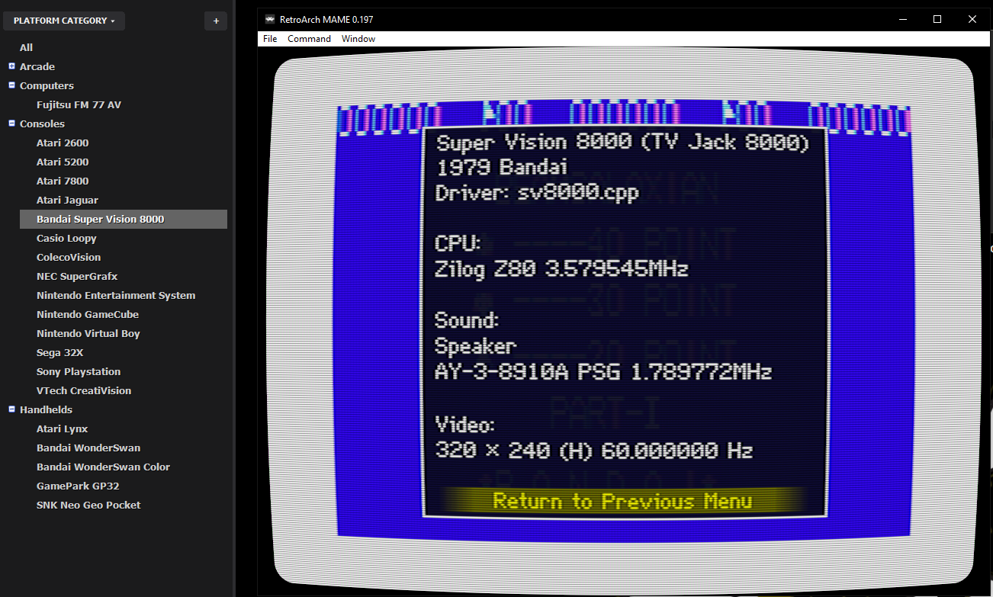993x597 pixels.
Task: Choose Nintendo GameCube platform
Action: pos(88,314)
